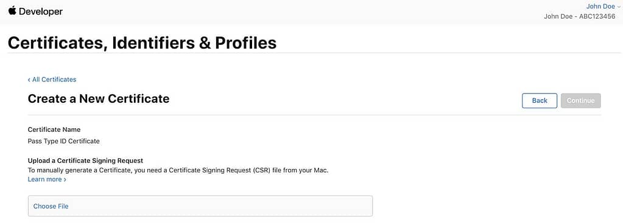Click the Apple logo icon
This screenshot has width=623, height=223.
pos(12,11)
